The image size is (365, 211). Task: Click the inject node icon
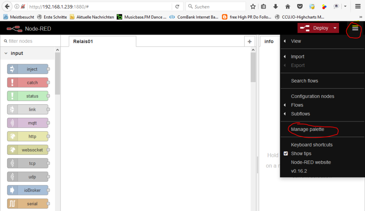click(12, 69)
